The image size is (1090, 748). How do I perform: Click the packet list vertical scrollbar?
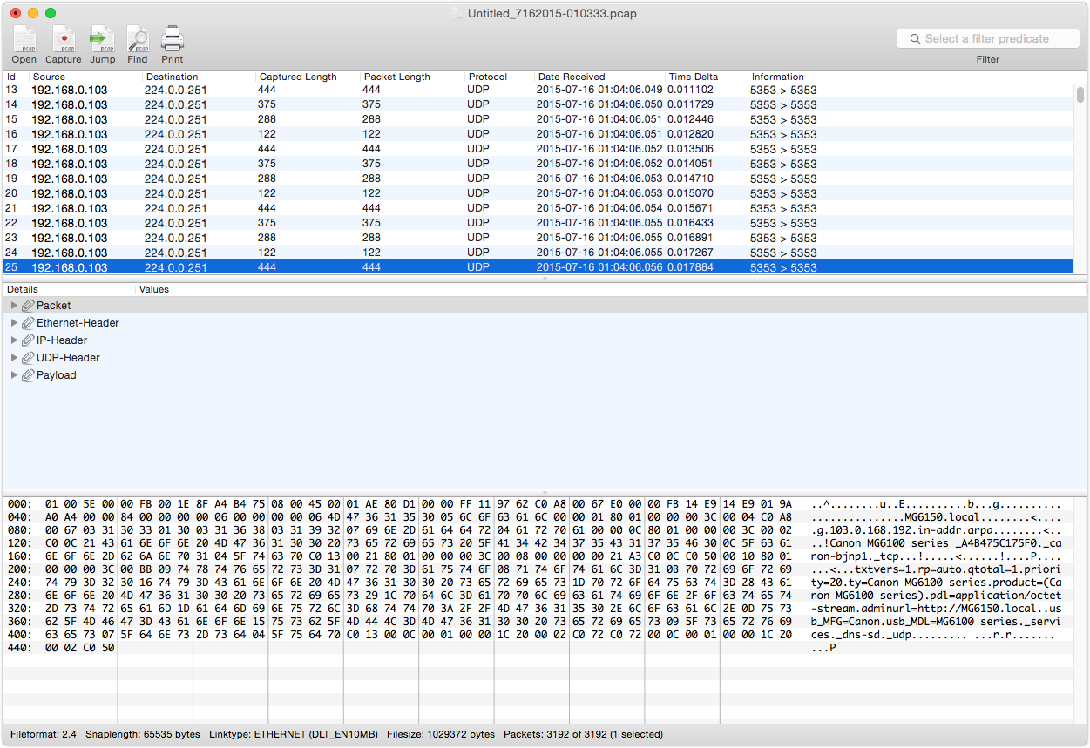click(1080, 94)
